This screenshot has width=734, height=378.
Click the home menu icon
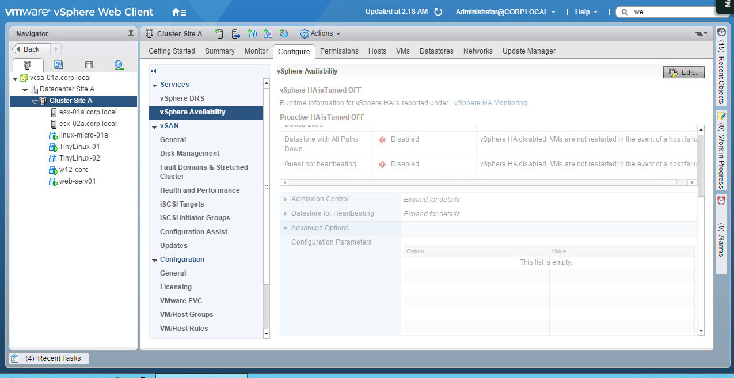(179, 12)
